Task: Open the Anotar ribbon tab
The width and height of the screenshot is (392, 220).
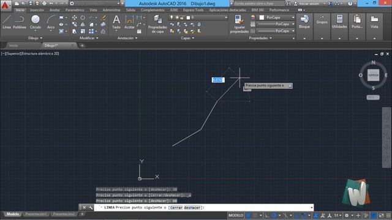Action: (55, 10)
